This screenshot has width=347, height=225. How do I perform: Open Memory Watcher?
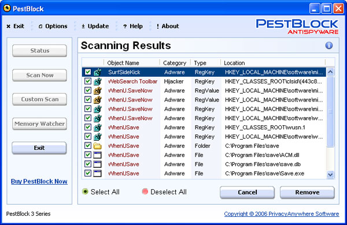39,124
